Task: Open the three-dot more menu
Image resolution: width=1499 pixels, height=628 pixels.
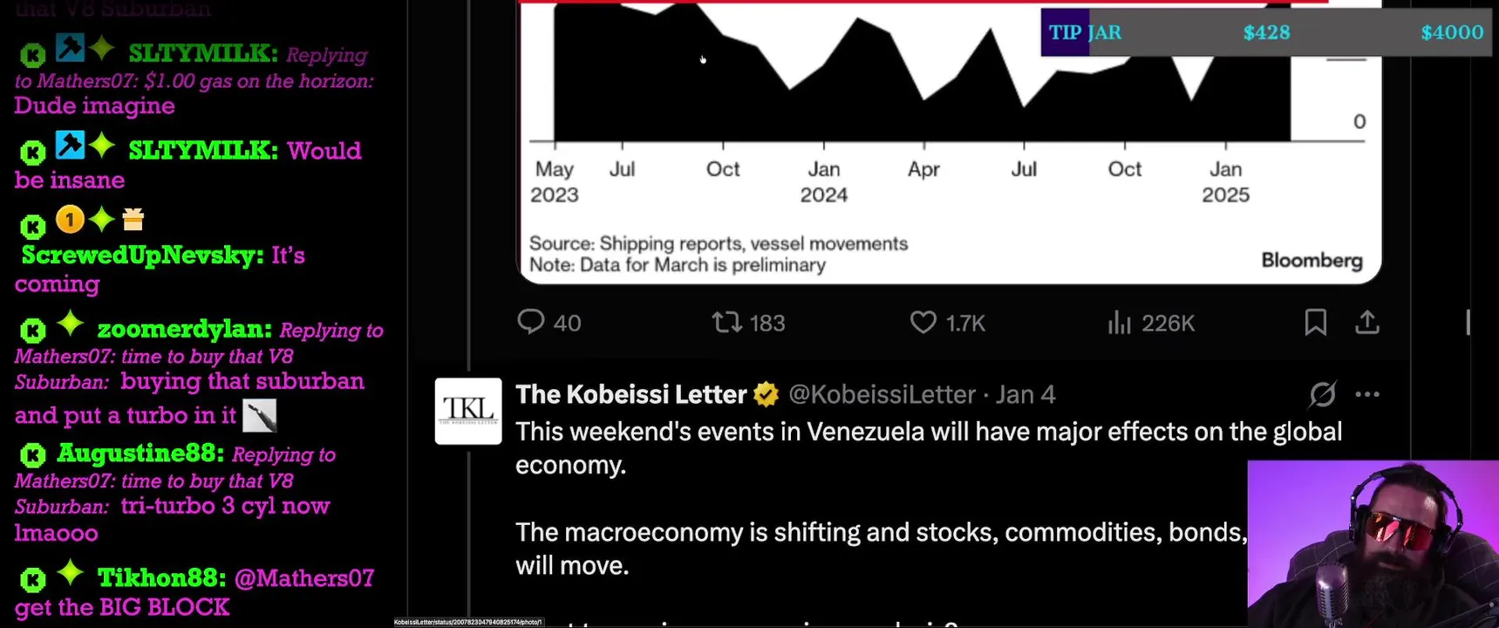Action: click(1367, 394)
